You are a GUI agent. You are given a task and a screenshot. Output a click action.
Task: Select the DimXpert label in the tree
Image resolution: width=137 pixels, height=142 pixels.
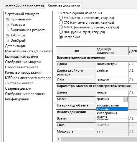[x=18, y=41]
